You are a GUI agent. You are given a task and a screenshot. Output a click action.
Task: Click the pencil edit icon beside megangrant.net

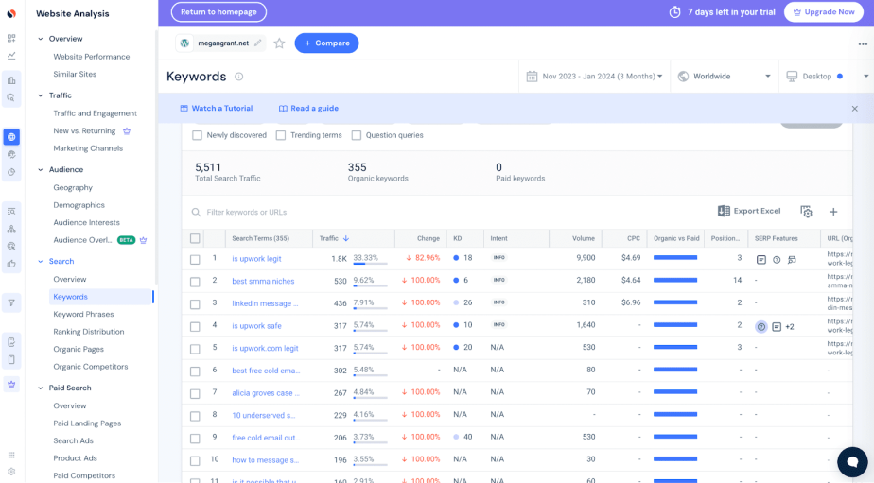257,43
